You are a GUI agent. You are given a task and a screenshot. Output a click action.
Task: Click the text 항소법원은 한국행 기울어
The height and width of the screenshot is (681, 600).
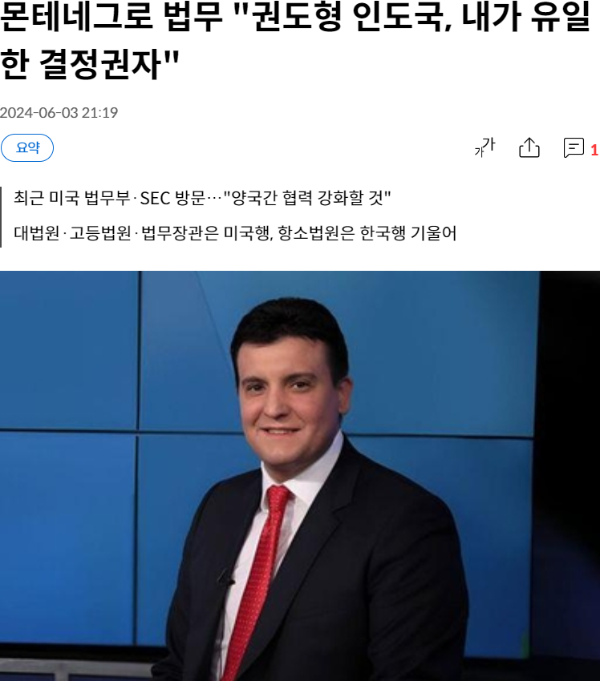coord(367,233)
